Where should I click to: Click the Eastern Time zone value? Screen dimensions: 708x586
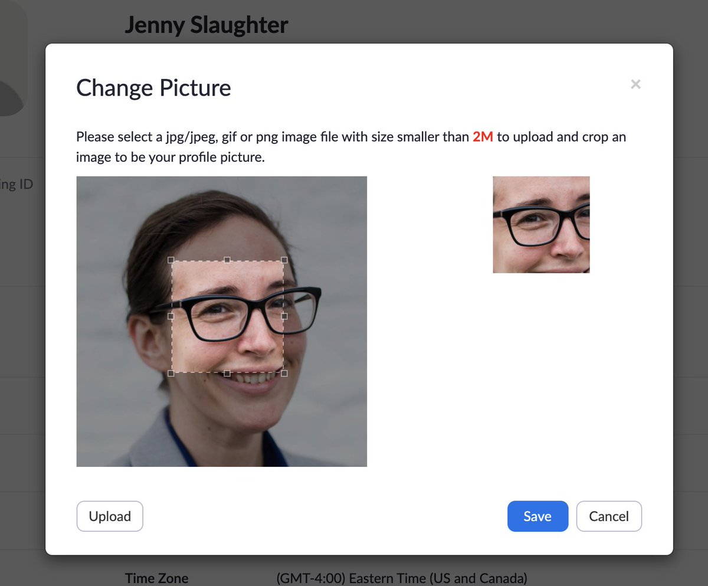pos(401,578)
